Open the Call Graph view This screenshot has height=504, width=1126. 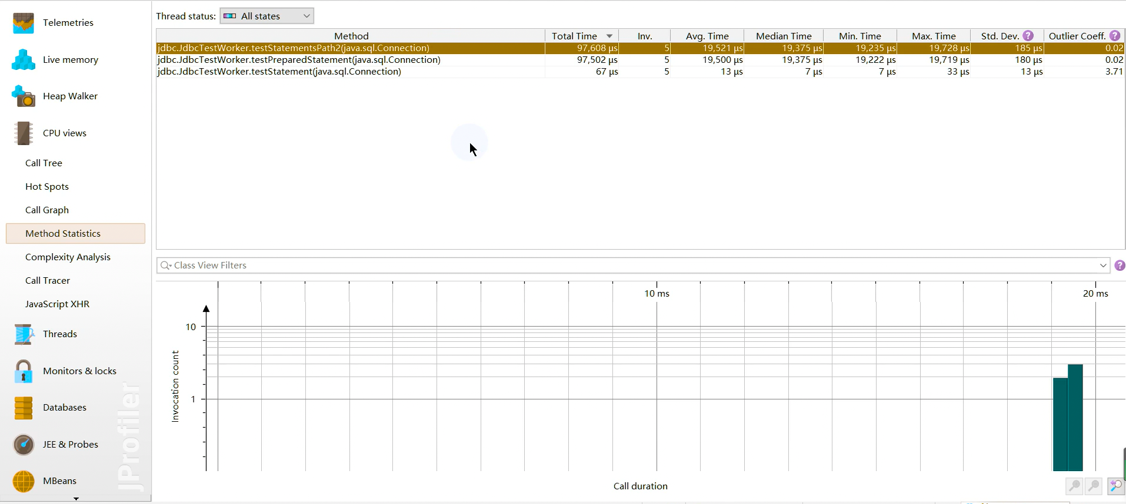pos(47,210)
